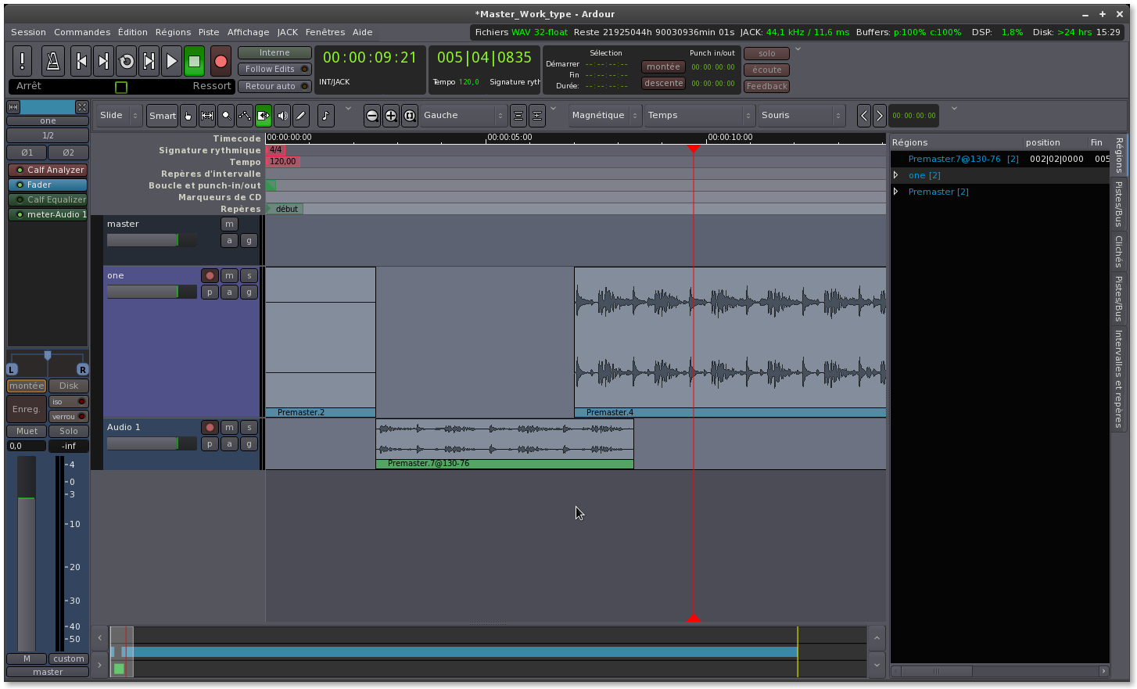Choose the zoom magnifier tool
The height and width of the screenshot is (689, 1137).
click(226, 116)
